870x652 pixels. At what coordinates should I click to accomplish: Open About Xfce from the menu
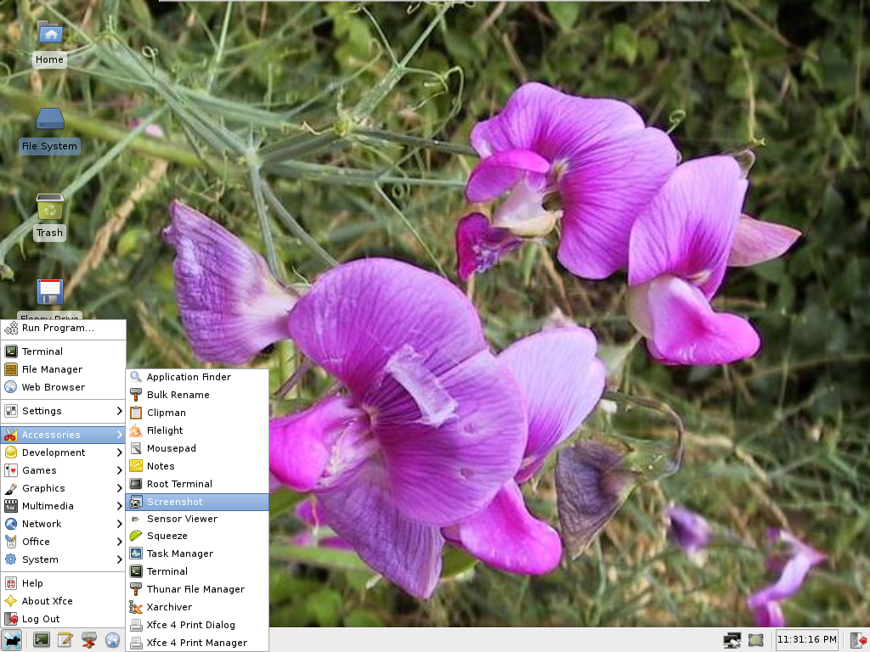63,601
